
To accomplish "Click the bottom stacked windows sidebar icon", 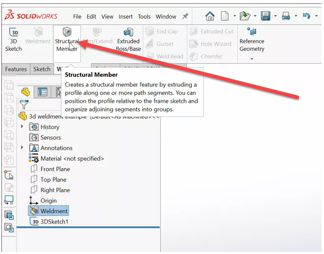I will tap(9, 228).
